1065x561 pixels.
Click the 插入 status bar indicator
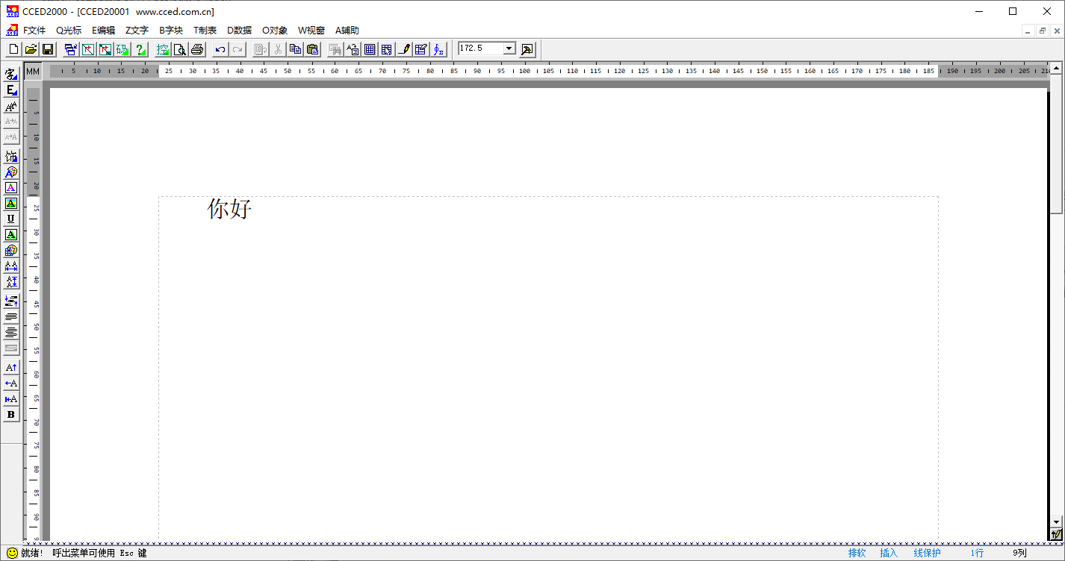[x=889, y=554]
